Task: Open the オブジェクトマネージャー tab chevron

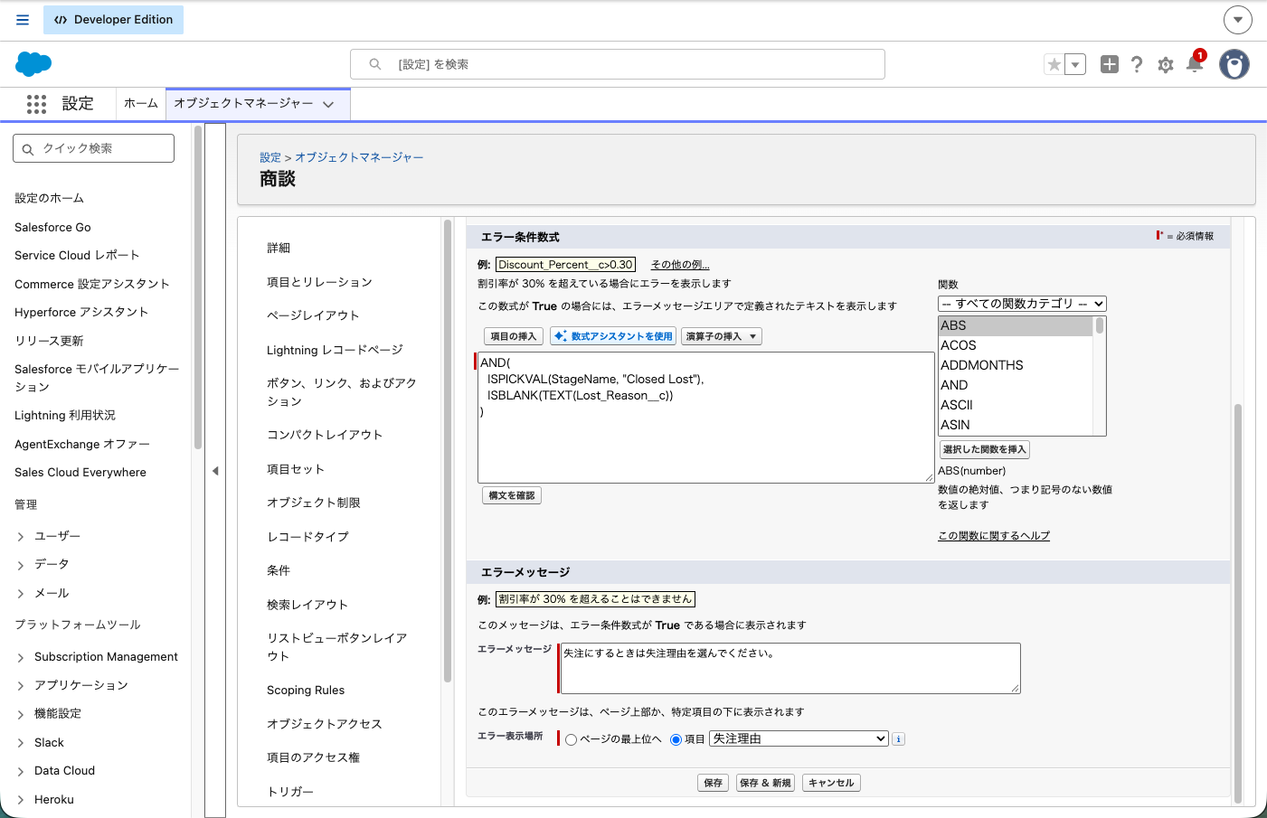Action: point(328,104)
